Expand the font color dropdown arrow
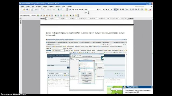 152,10
